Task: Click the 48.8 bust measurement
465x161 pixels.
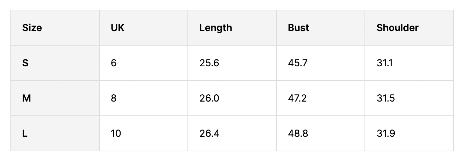Action: click(x=298, y=133)
